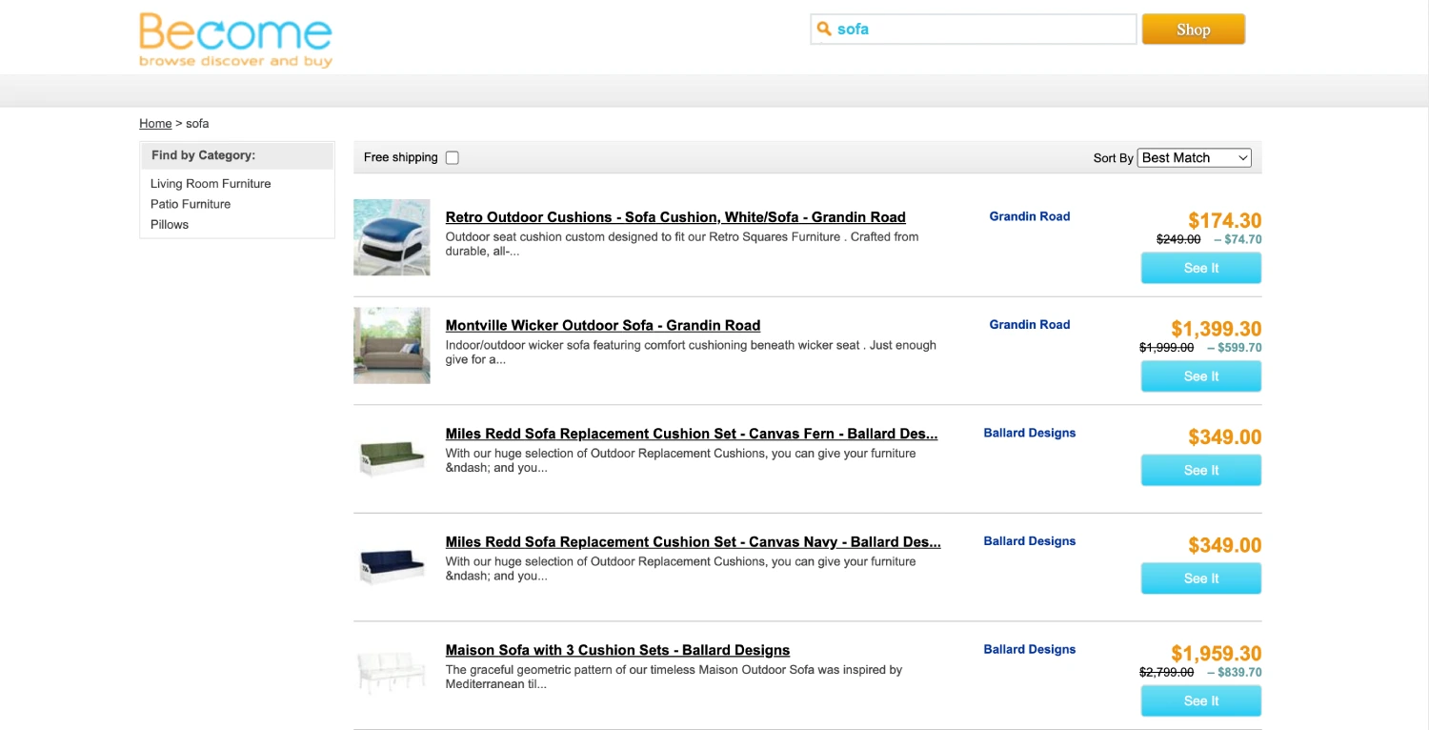1429x730 pixels.
Task: Open Montville Wicker Outdoor Sofa title
Action: (x=603, y=325)
